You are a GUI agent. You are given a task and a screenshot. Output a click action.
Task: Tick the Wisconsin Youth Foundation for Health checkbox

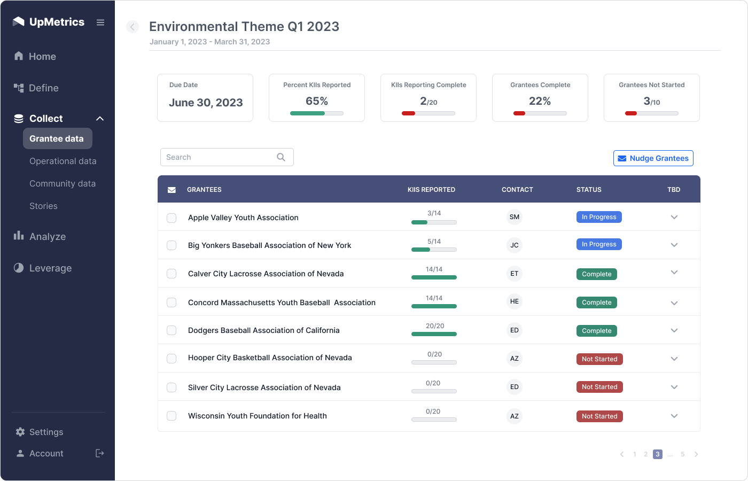click(172, 416)
